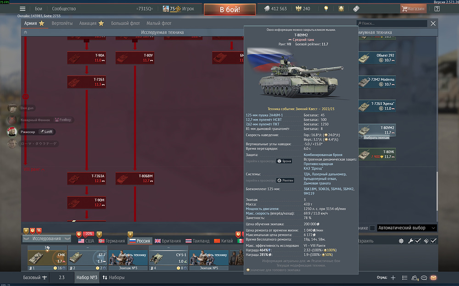The width and height of the screenshot is (459, 286).
Task: Collapse the Исследуемая техника header chevron
Action: click(x=25, y=33)
